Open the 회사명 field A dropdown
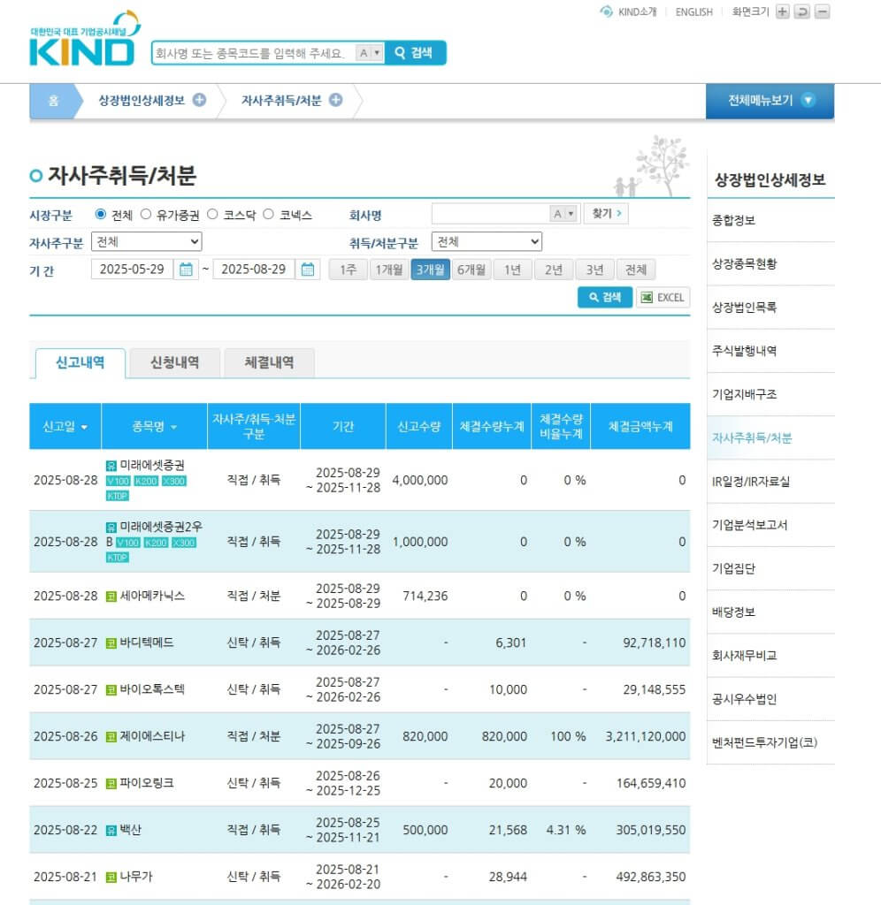 click(563, 214)
